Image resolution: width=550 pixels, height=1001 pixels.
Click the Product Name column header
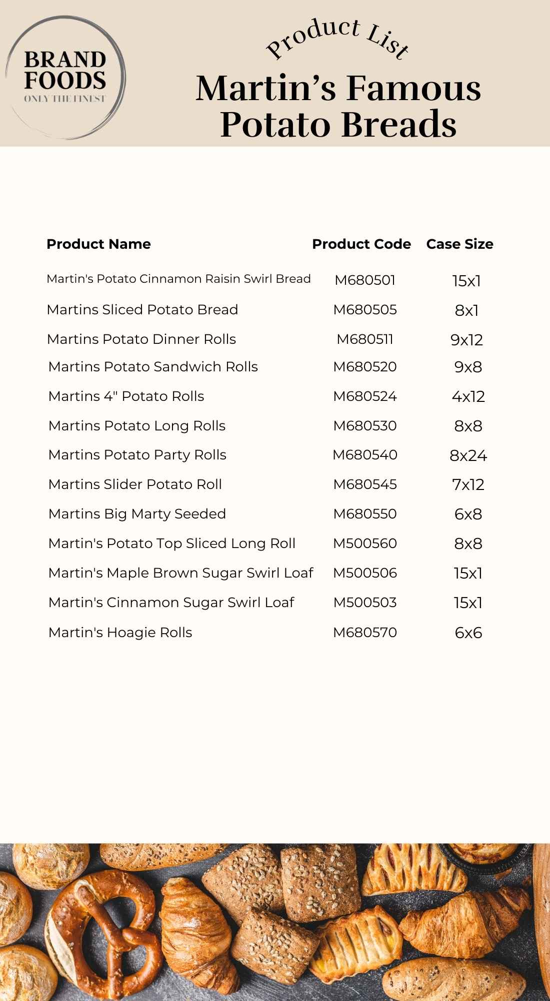[x=98, y=244]
